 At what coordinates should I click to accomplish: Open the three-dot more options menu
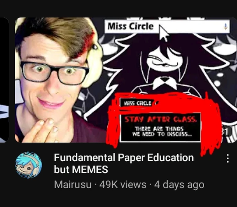click(x=228, y=158)
